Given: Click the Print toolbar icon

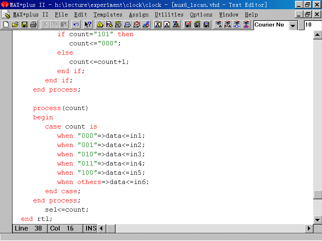Looking at the screenshot, I should click(x=33, y=25).
